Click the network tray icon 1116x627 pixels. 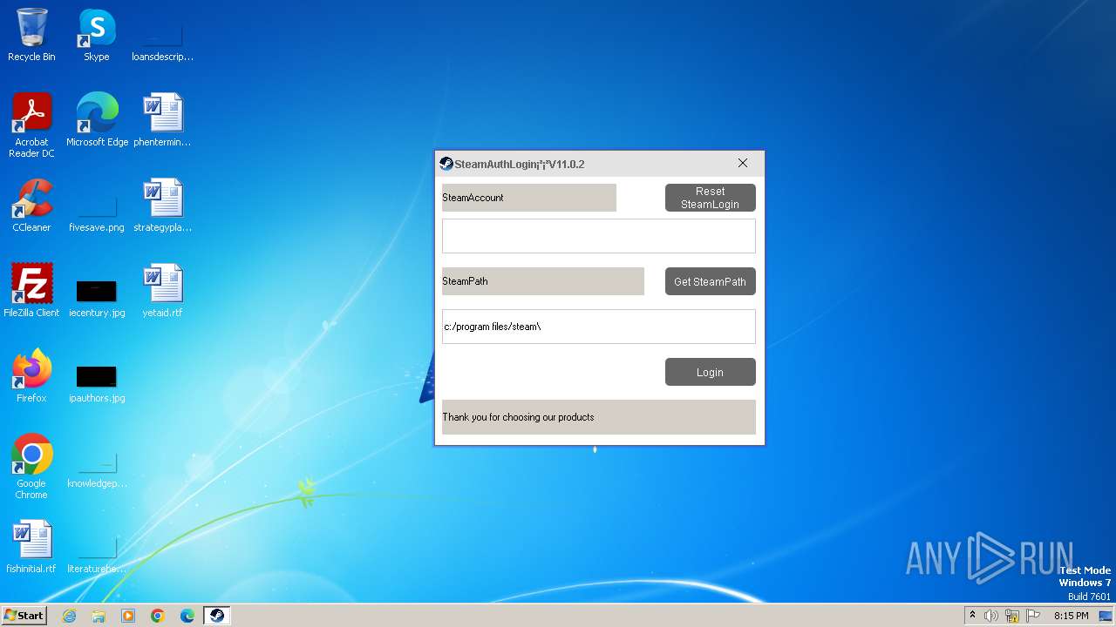point(1012,616)
